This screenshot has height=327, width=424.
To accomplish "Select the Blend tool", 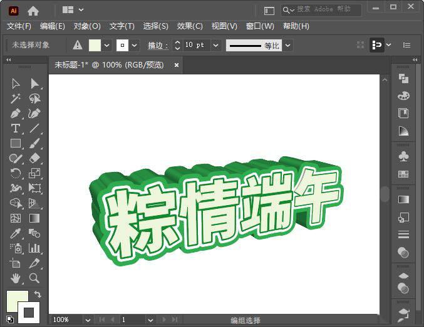I will (x=34, y=233).
